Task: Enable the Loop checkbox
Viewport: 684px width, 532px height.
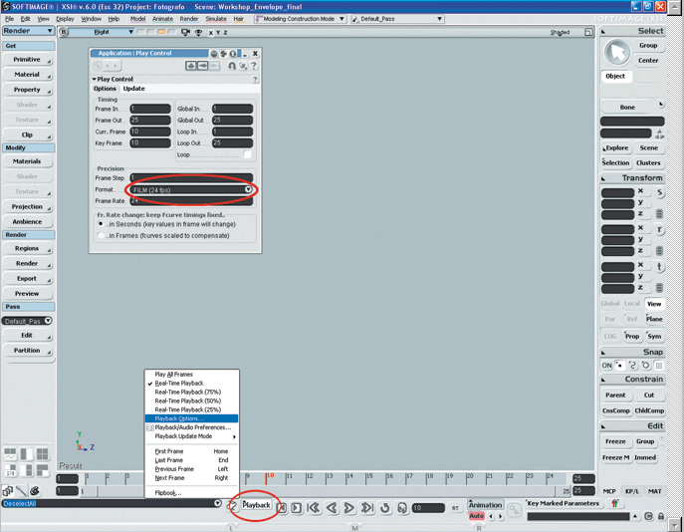Action: [247, 154]
